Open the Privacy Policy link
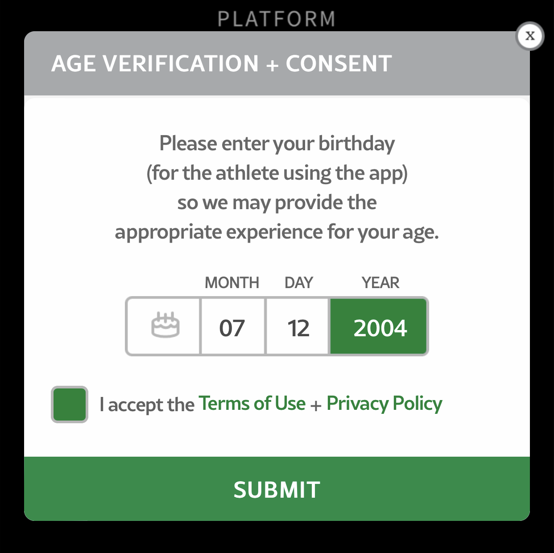 384,404
